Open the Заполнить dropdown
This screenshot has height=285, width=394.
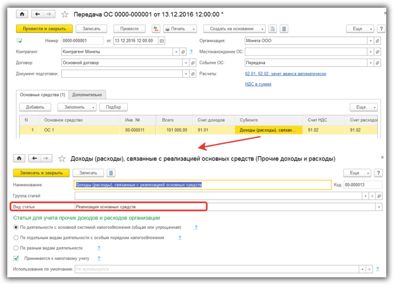[77, 107]
